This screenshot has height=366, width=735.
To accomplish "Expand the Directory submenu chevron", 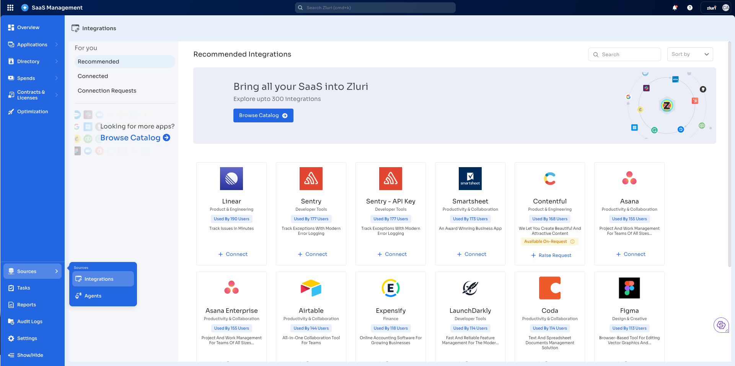I will click(57, 61).
